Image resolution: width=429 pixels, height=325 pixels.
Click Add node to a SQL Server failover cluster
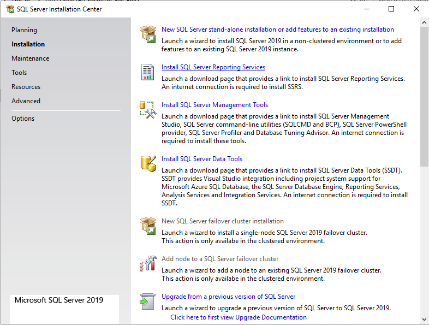tap(220, 259)
